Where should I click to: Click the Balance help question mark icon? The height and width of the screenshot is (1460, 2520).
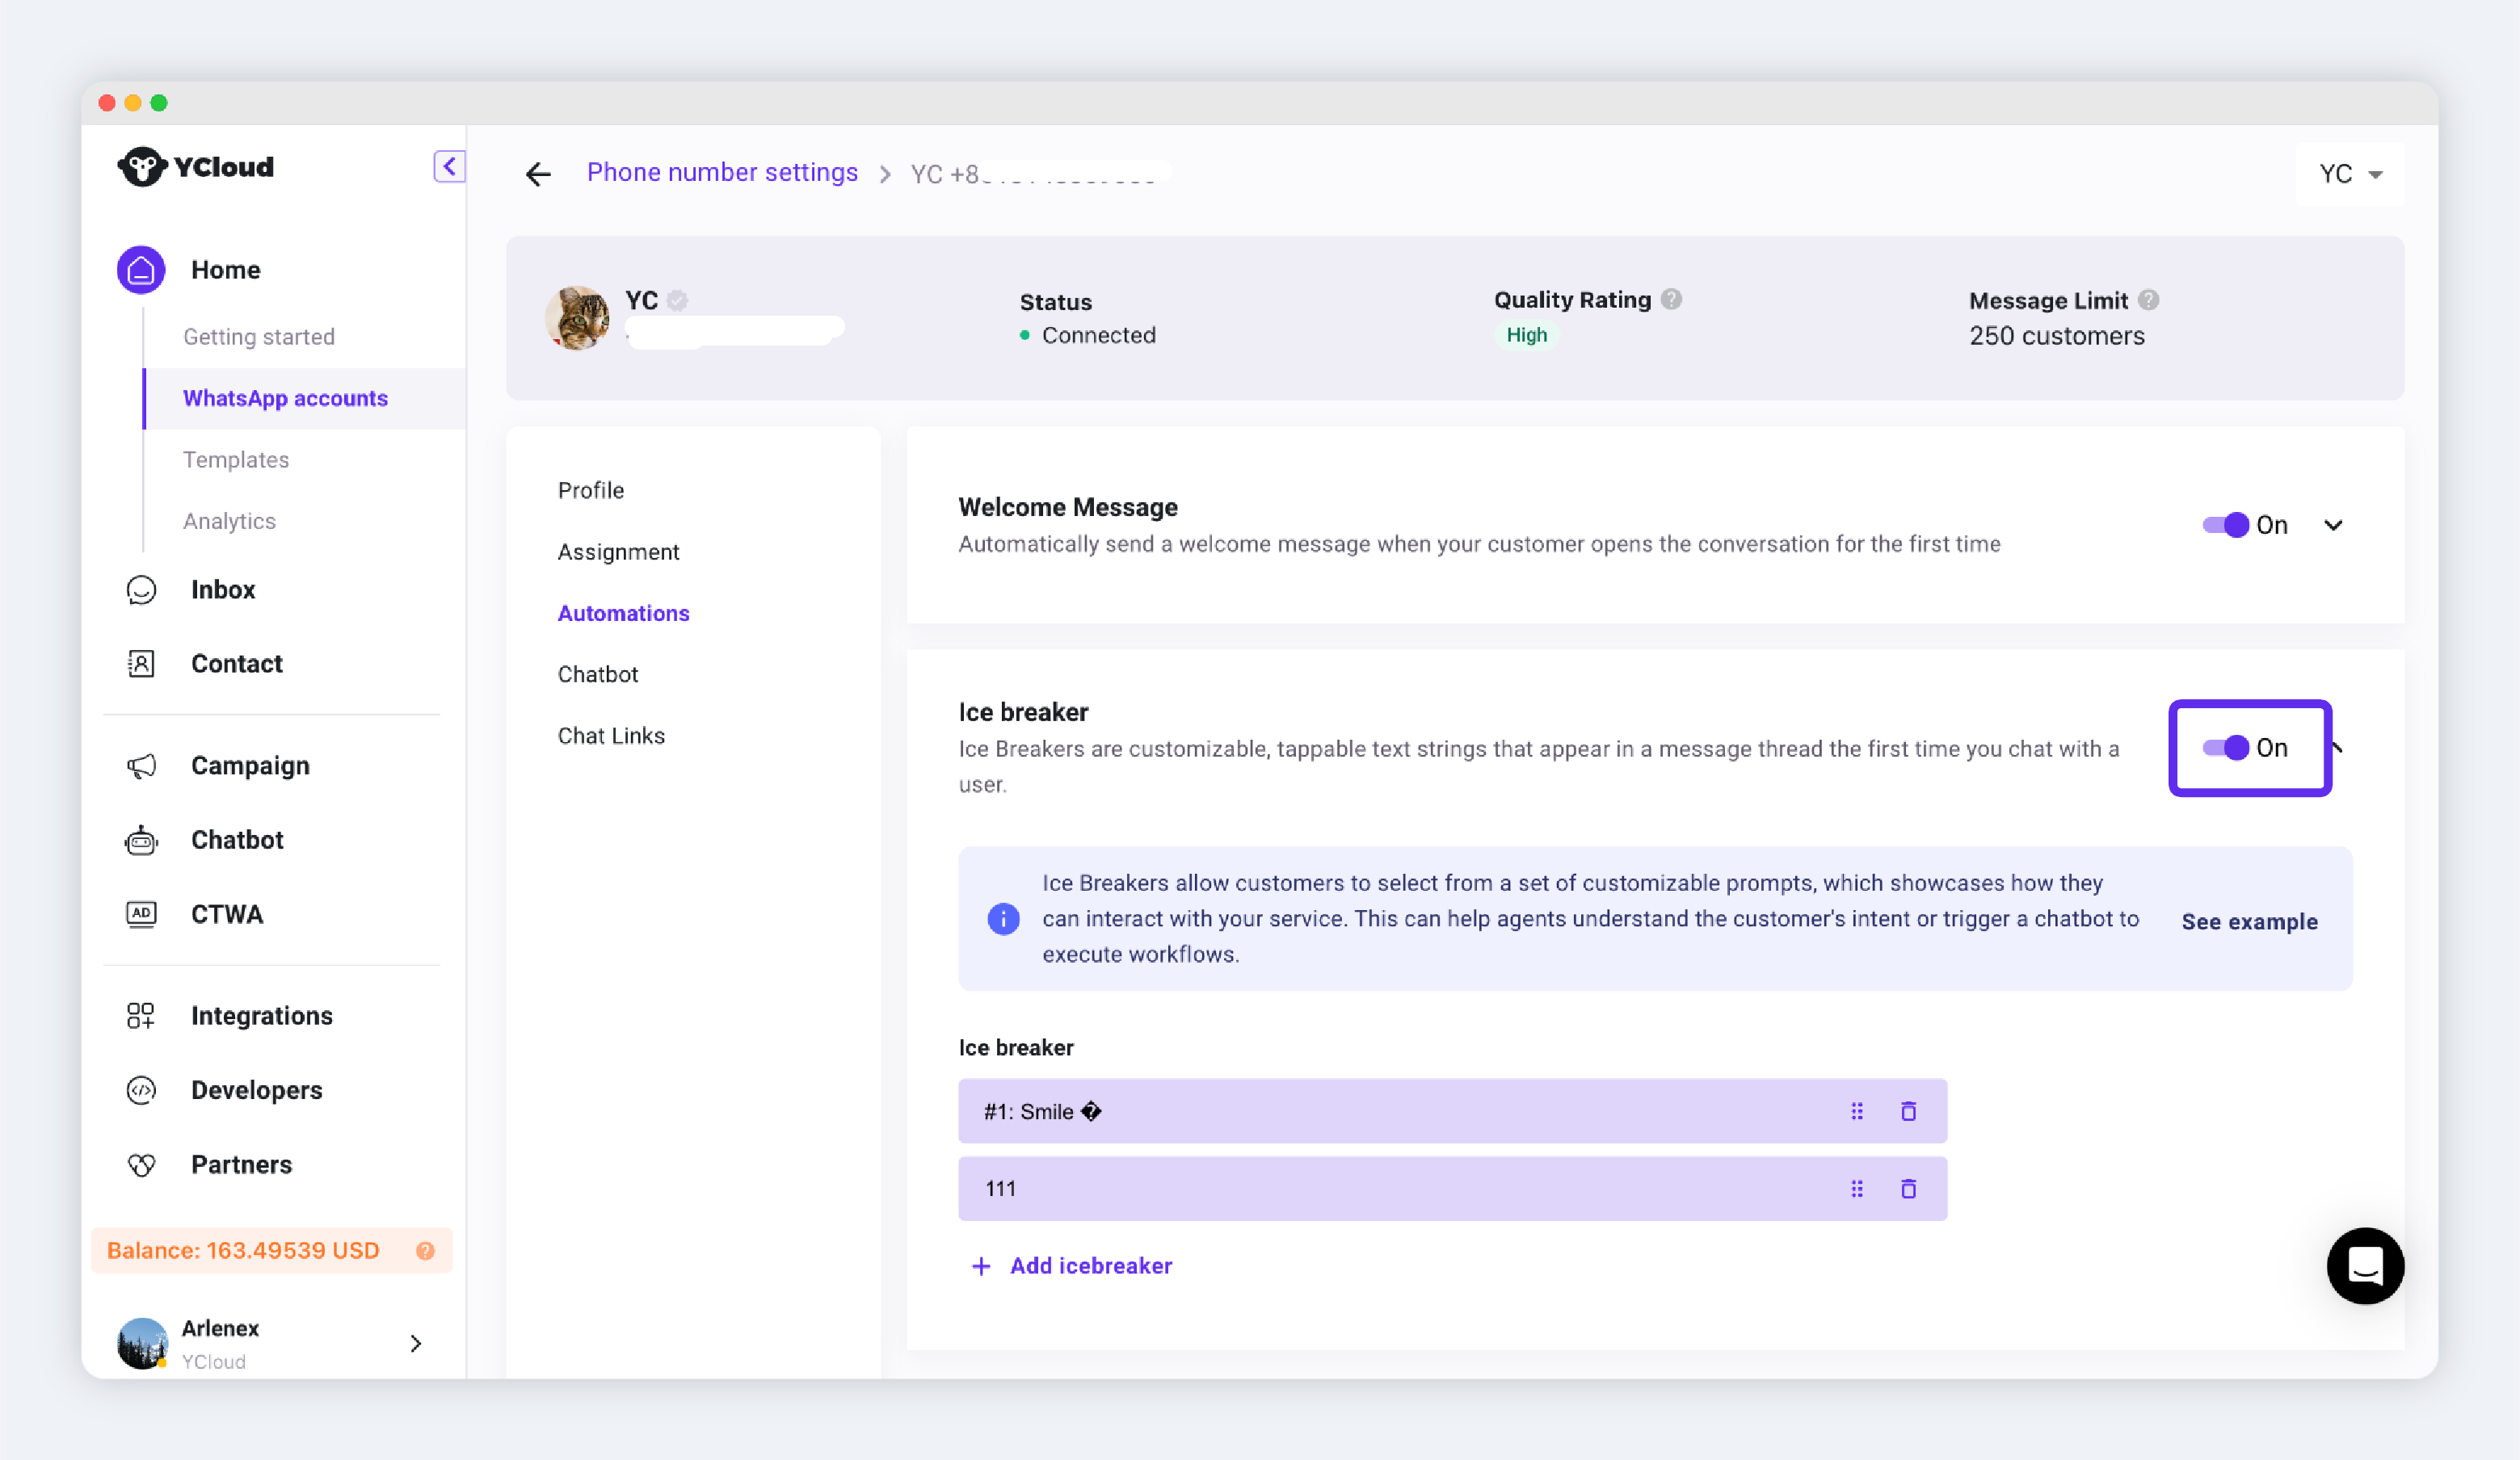pos(425,1250)
